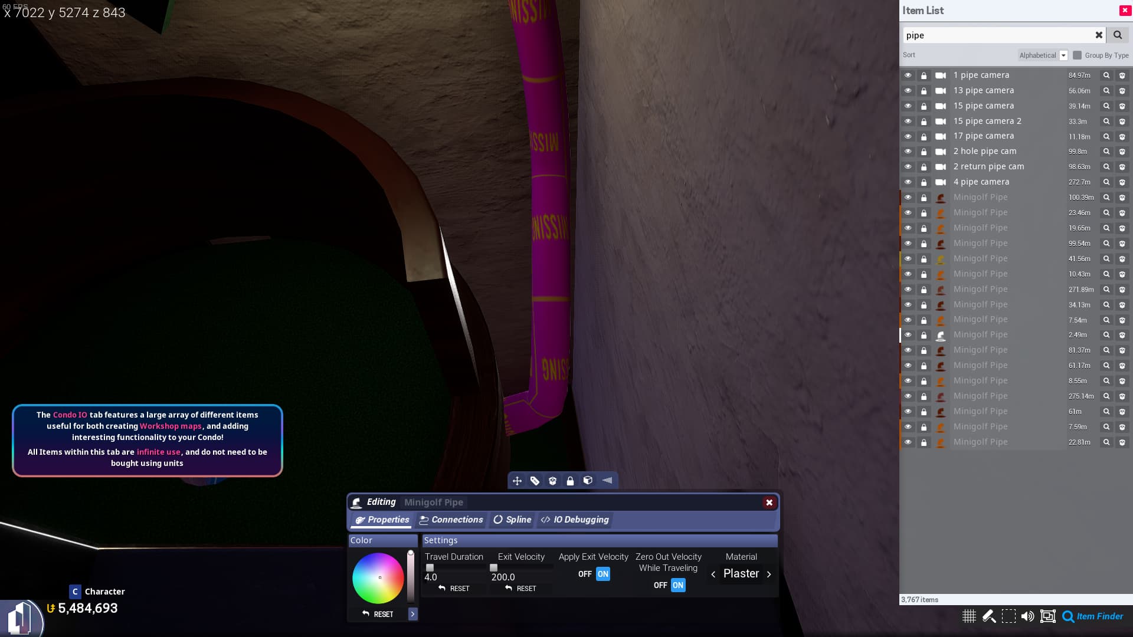Reset the Exit Velocity value
This screenshot has height=637, width=1133.
(x=520, y=589)
